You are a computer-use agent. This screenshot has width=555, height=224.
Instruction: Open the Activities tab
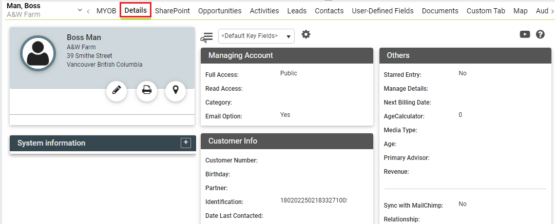(264, 11)
